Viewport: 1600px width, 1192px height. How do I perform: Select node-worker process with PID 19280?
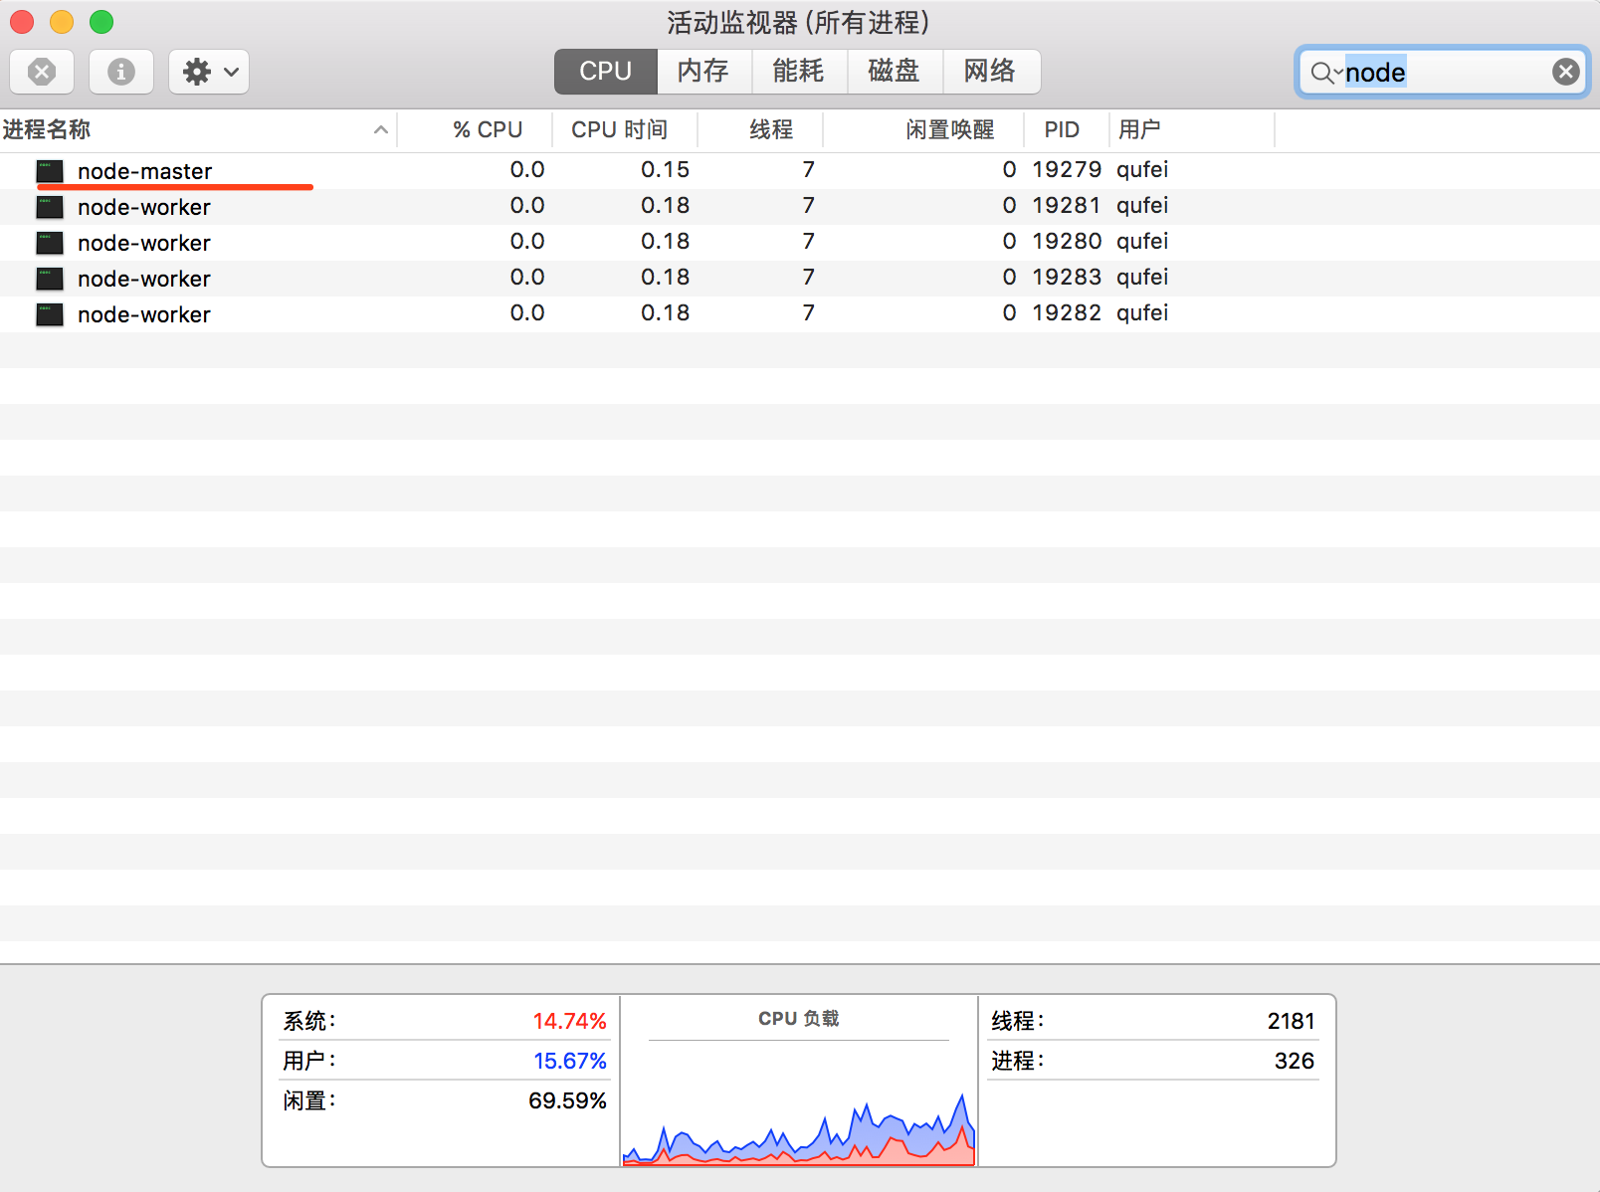click(800, 242)
